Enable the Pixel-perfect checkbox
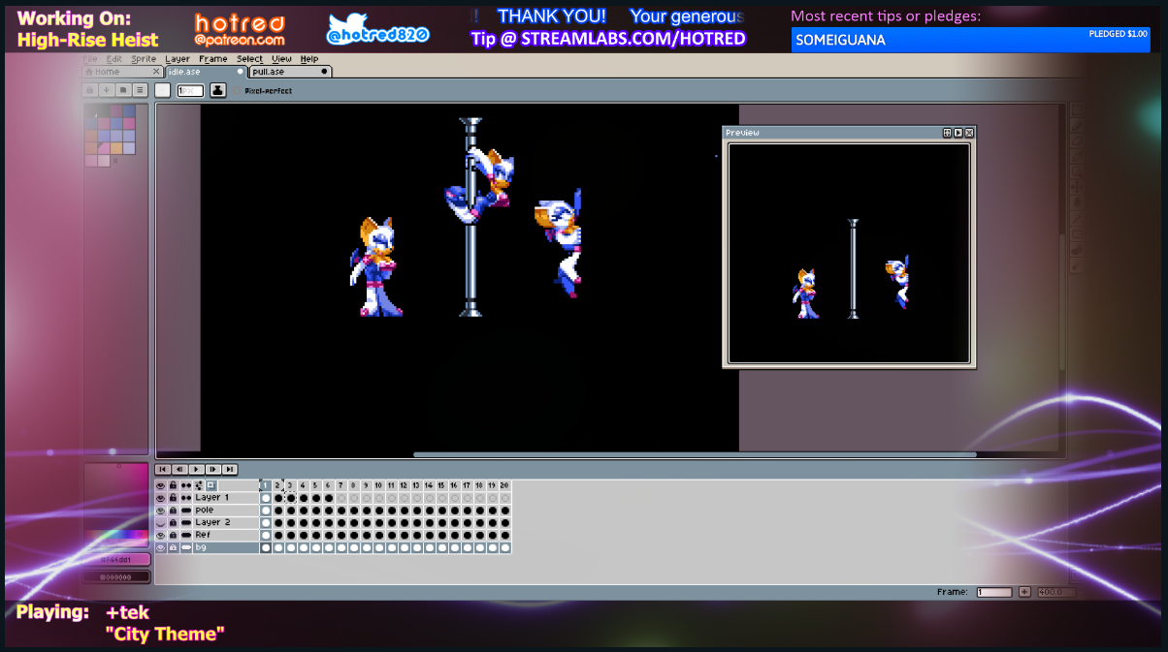 [237, 90]
